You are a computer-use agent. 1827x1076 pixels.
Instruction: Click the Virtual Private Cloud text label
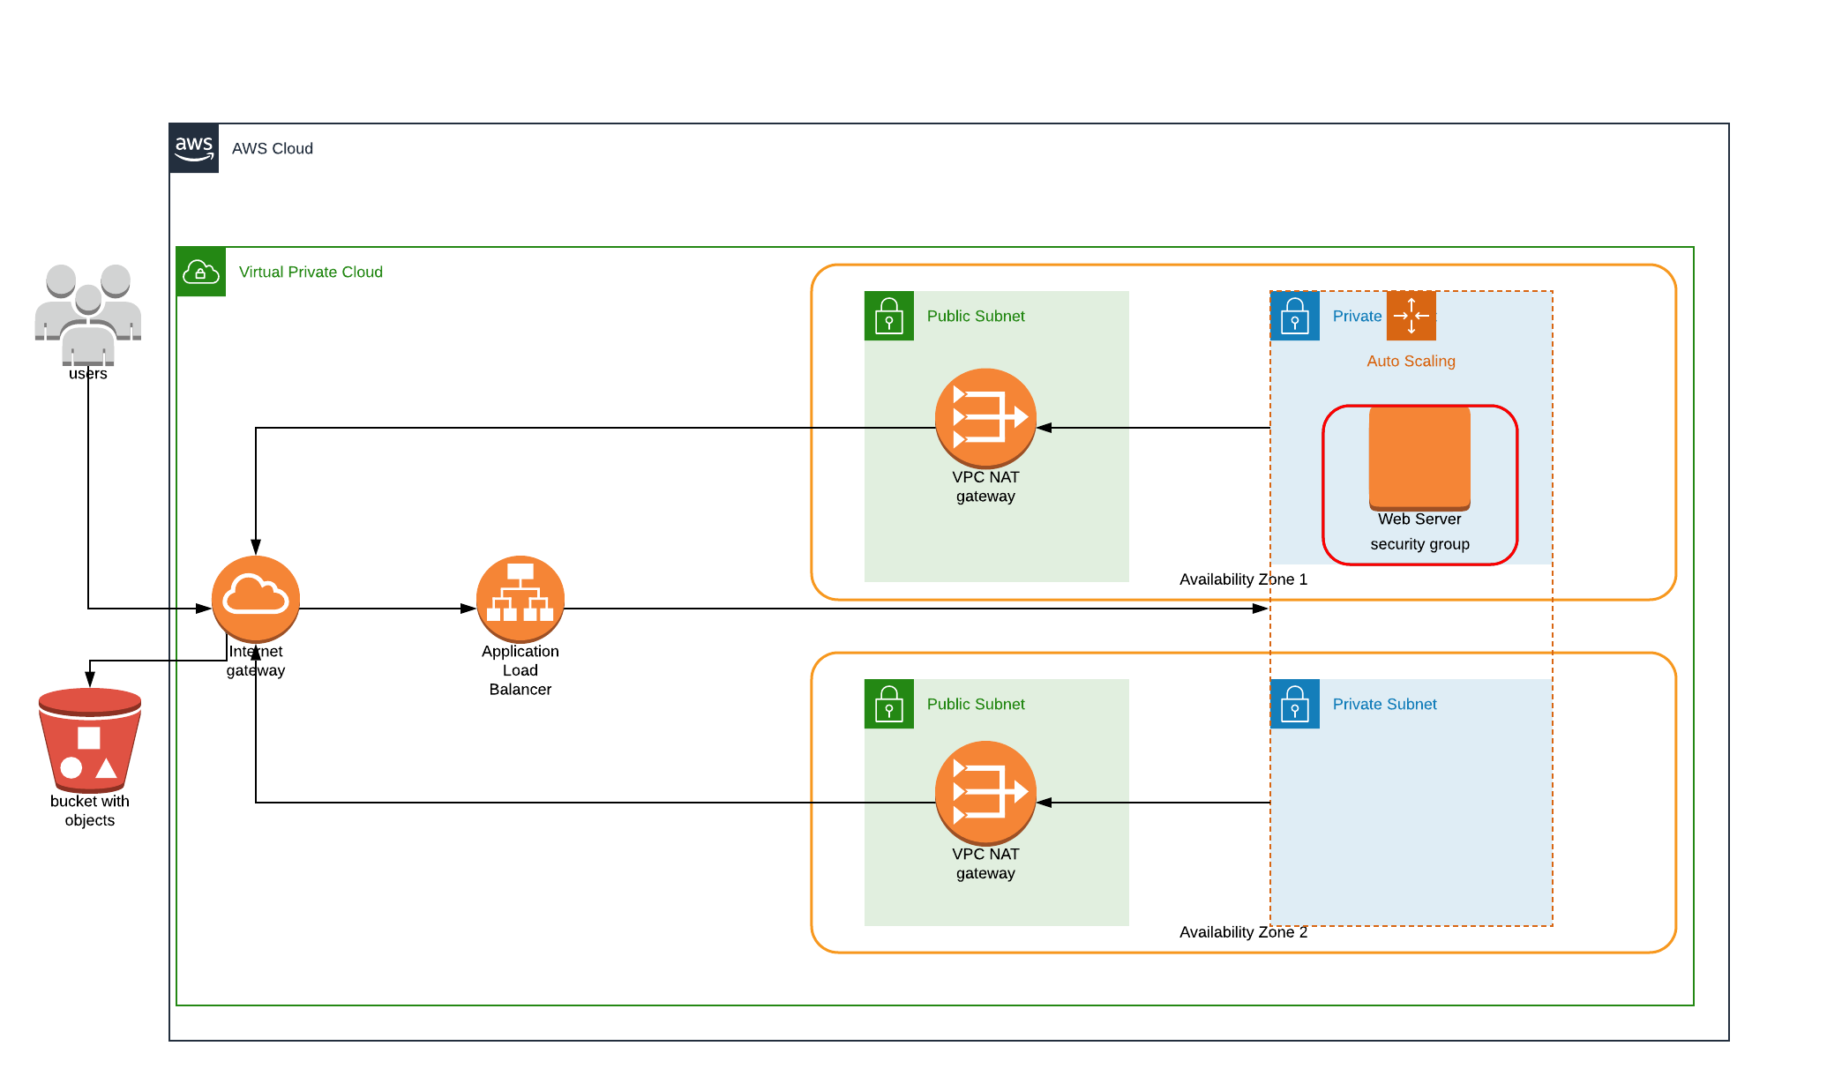[x=311, y=272]
